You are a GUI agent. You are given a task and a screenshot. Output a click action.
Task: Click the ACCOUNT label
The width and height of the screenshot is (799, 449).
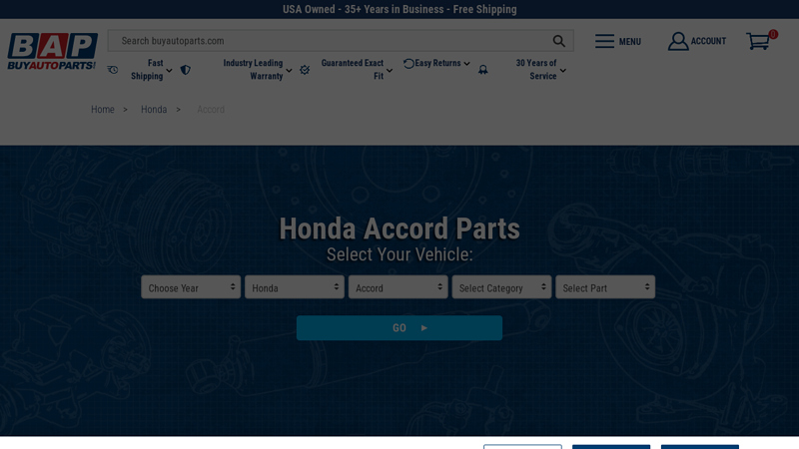point(708,41)
